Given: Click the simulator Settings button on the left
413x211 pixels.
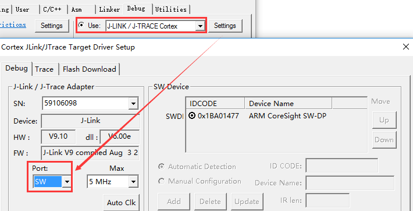Looking at the screenshot, I should pos(52,26).
